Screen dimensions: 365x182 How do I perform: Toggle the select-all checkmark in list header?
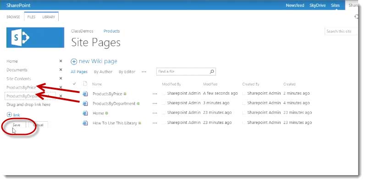74,84
